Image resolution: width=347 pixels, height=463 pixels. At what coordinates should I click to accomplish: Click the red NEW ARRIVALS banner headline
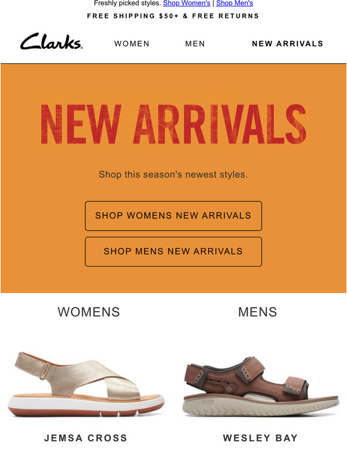click(x=173, y=124)
